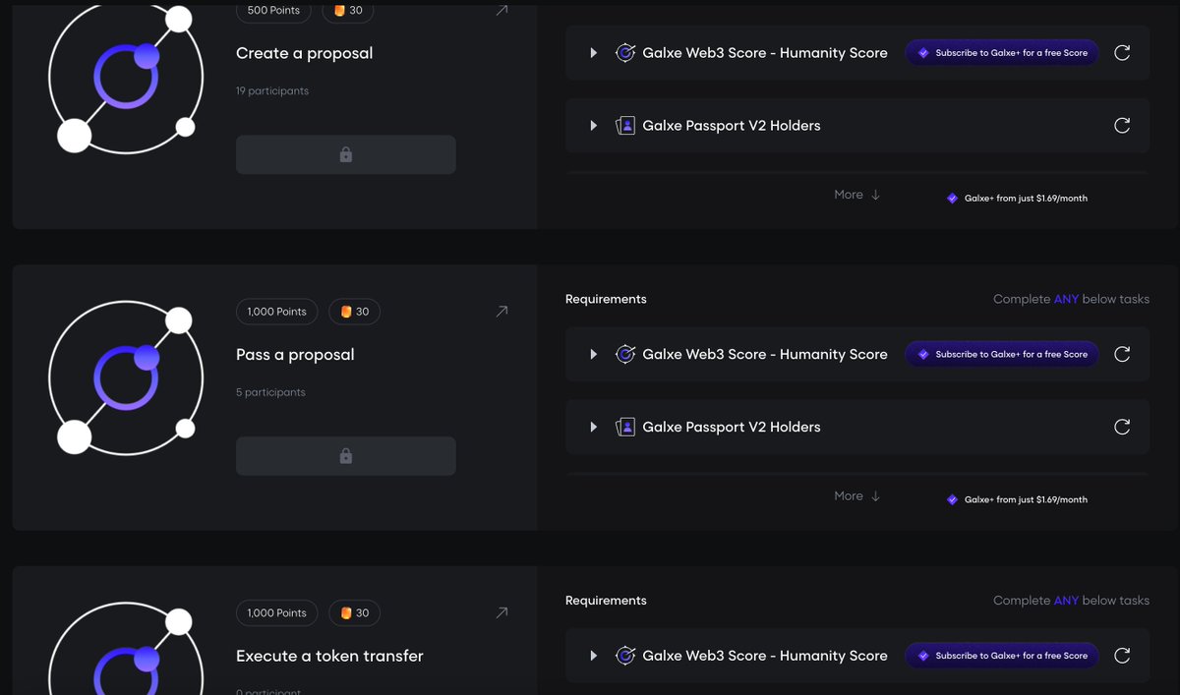Click Passport holder icon in Create a proposal
Screen dimensions: 1180x695
tap(625, 126)
